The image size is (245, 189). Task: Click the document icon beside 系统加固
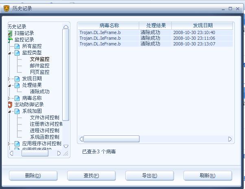(x=17, y=111)
